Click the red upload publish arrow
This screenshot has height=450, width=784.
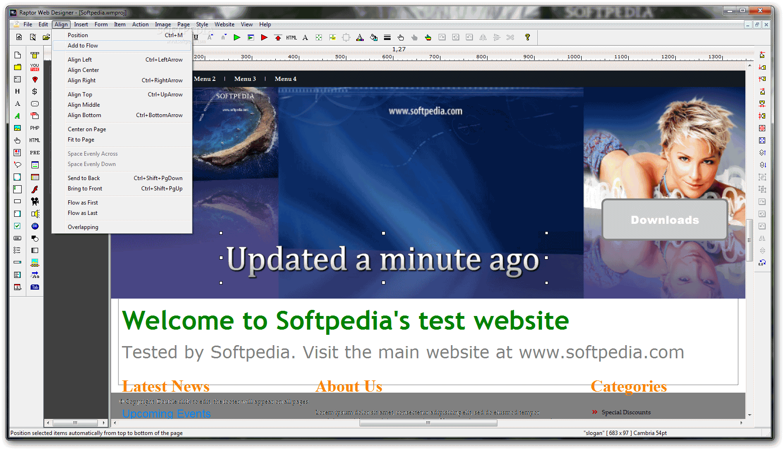(278, 37)
